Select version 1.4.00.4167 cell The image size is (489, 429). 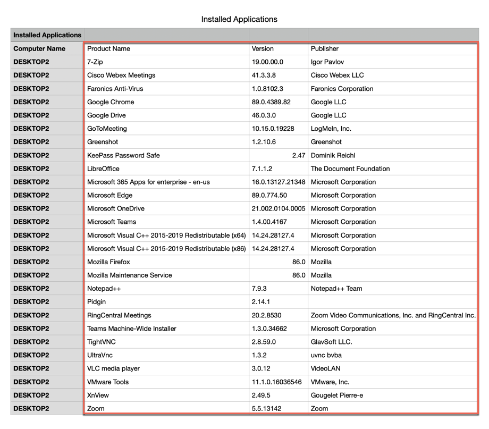[279, 222]
